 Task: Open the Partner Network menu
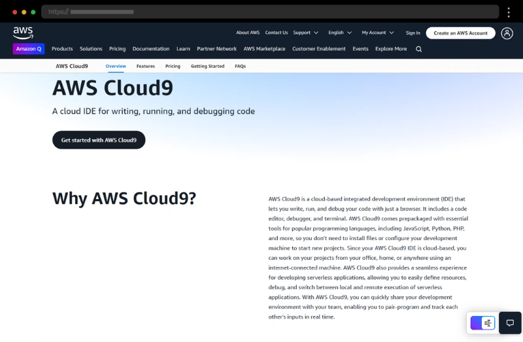pos(217,48)
